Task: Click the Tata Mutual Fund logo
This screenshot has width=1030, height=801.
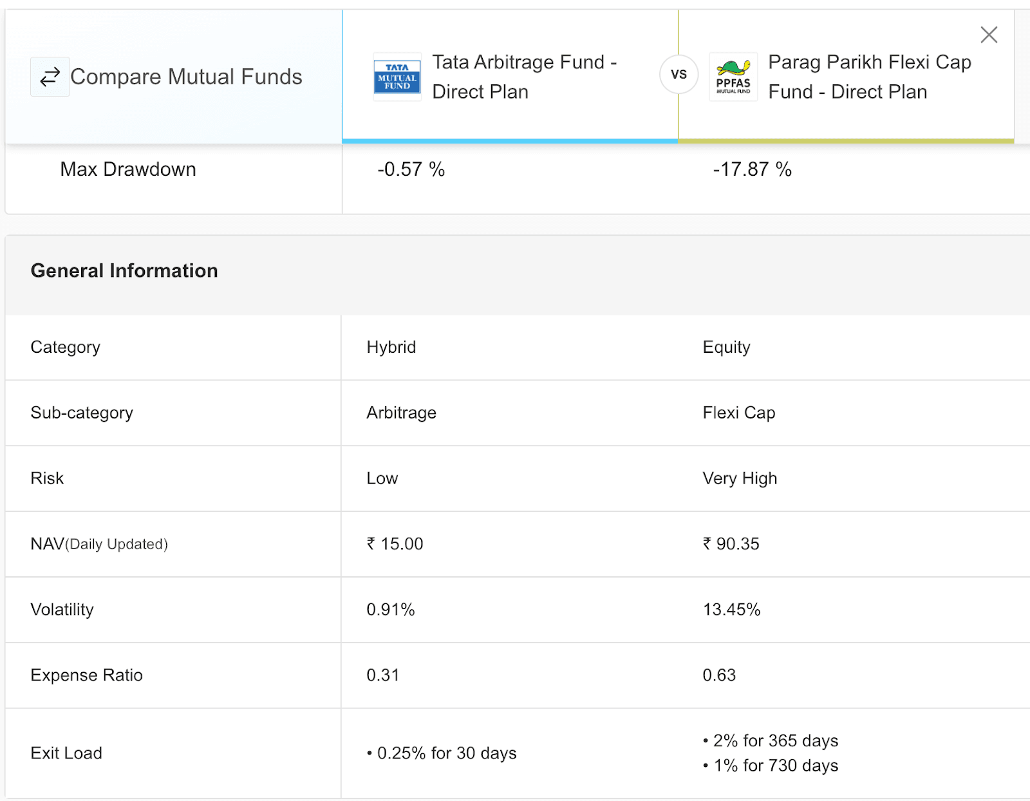Action: coord(397,77)
